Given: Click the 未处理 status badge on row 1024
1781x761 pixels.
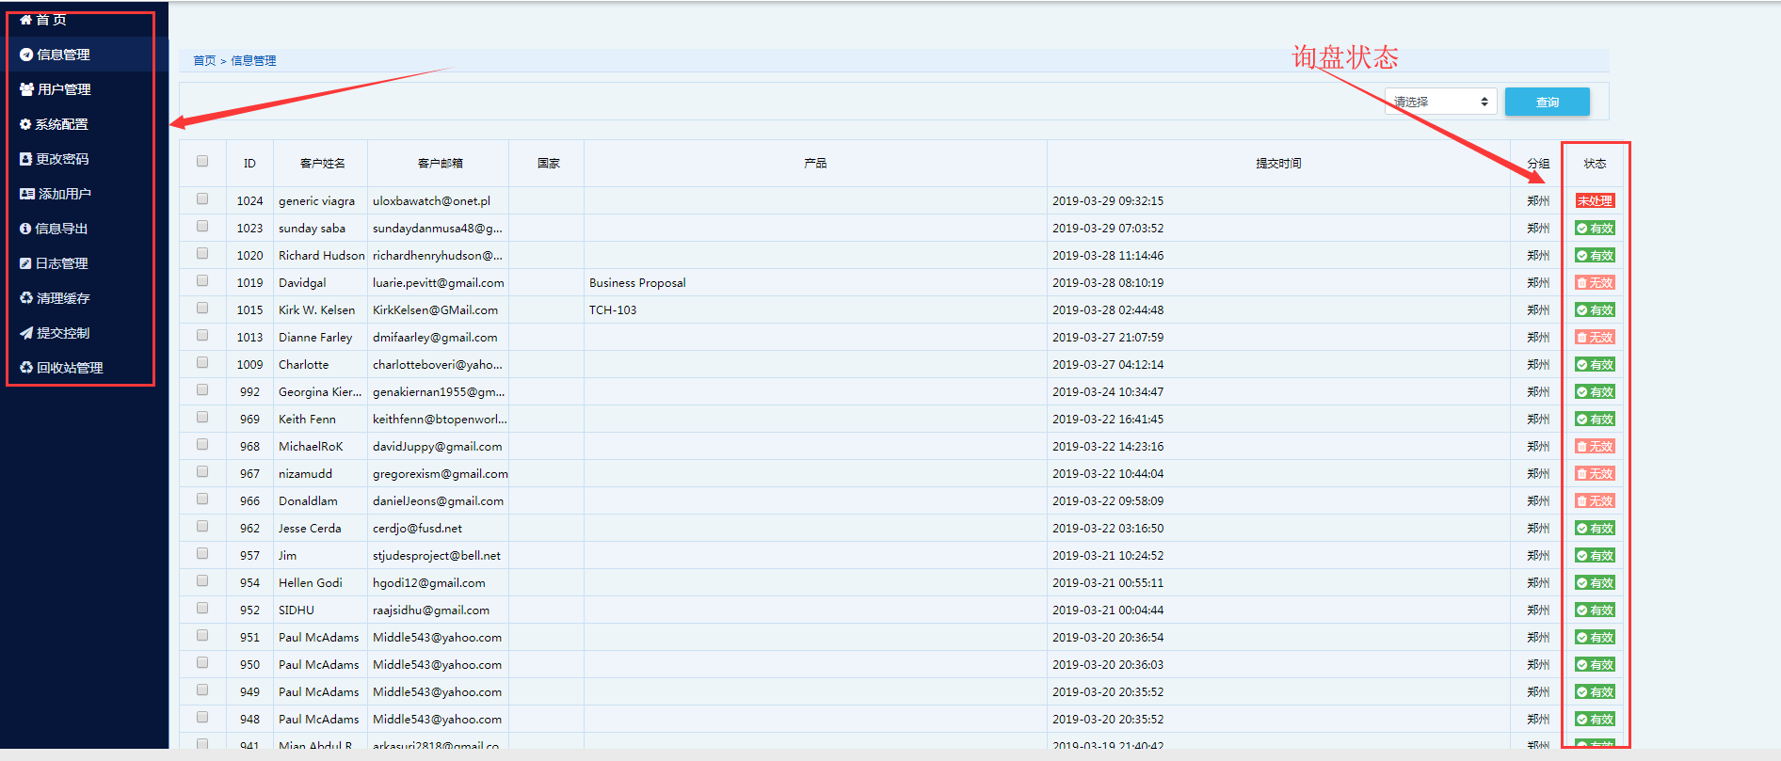Looking at the screenshot, I should (1596, 200).
